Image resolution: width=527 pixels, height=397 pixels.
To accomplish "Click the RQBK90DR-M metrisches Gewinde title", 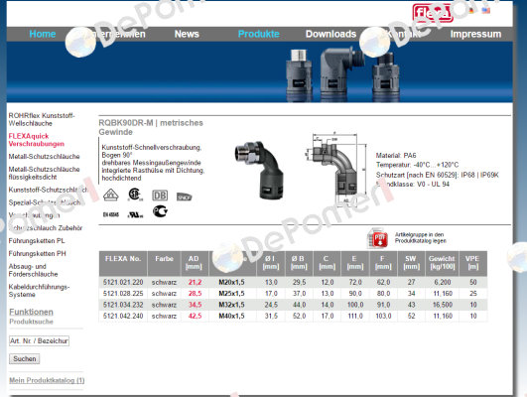I will coord(151,127).
